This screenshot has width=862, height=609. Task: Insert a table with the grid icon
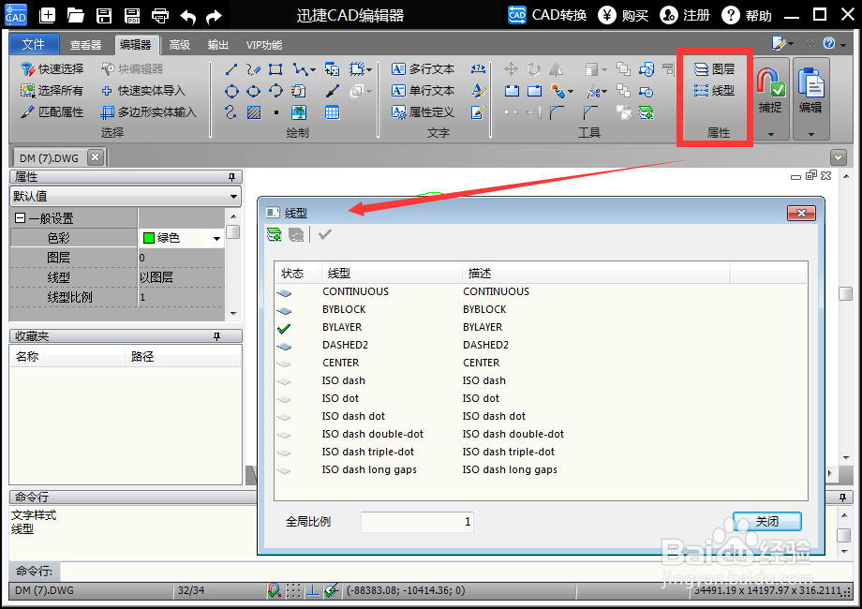point(332,112)
